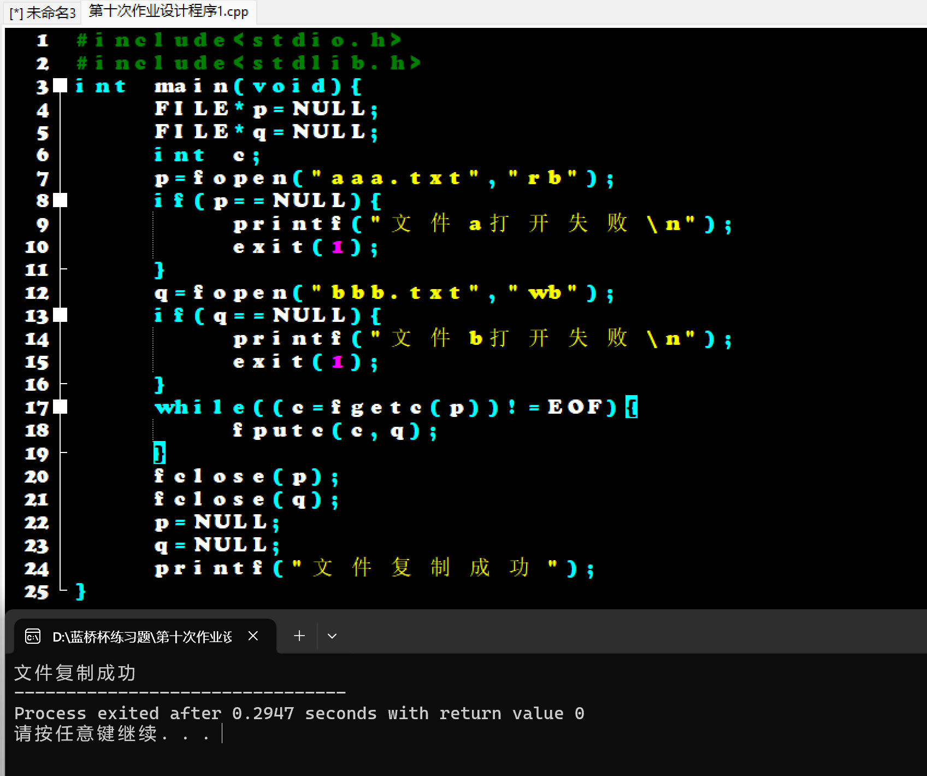Click the FILE*p=NULL; declaration

point(266,109)
